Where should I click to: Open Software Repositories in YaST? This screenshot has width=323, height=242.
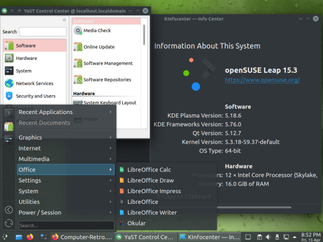pyautogui.click(x=102, y=80)
